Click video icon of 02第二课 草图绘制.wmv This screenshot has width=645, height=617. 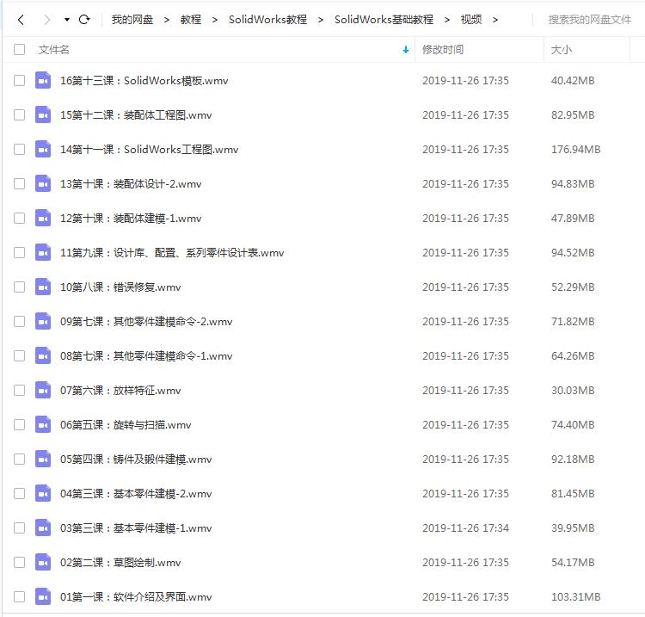point(43,562)
